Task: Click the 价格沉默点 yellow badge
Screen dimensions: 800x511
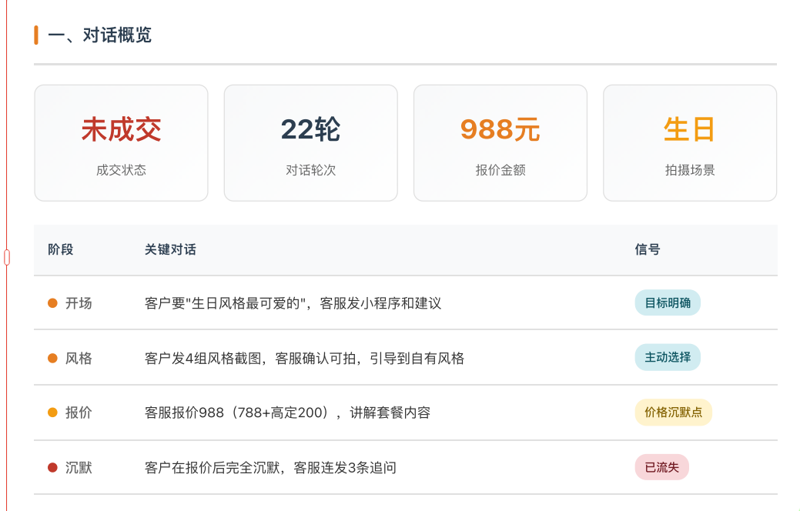Action: (673, 412)
